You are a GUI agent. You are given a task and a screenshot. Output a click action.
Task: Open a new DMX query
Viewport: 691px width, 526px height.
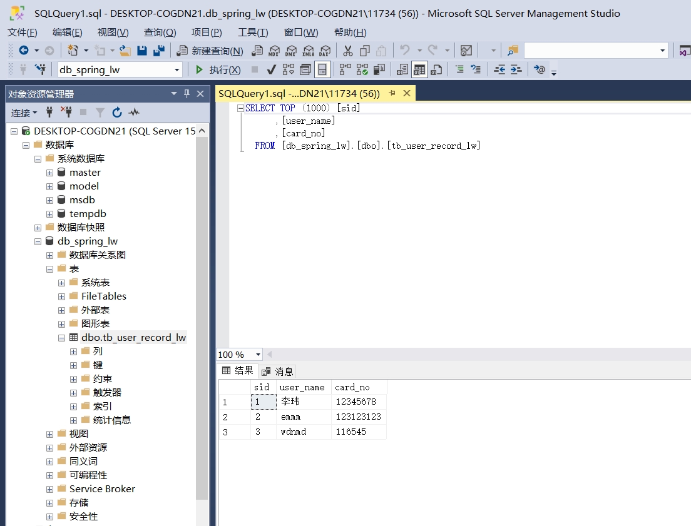click(291, 51)
